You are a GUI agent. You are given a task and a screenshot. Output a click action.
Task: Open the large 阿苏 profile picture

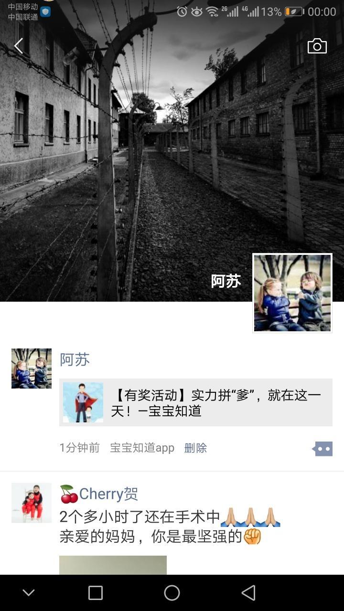click(292, 293)
